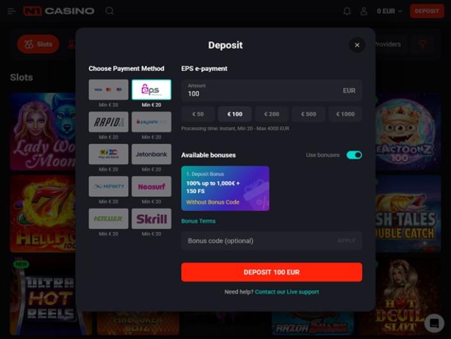Click the Deposit 100 EUR button

pos(271,272)
